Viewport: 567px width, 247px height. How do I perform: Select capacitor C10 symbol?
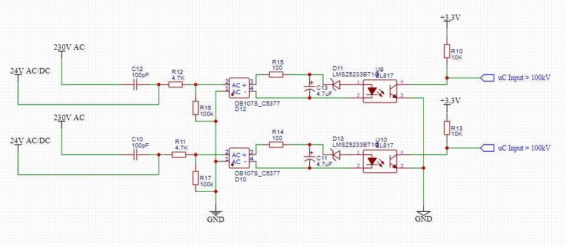click(x=136, y=155)
